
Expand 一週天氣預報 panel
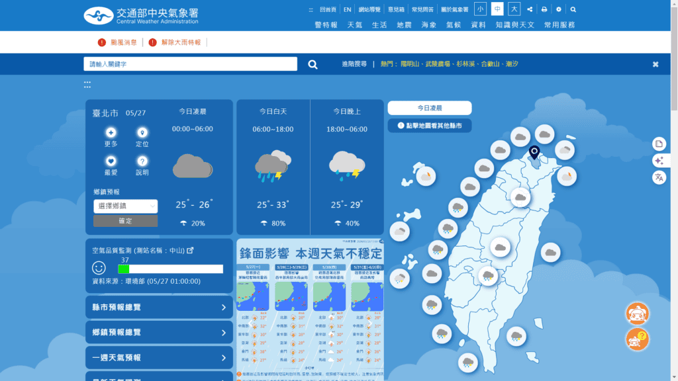pyautogui.click(x=159, y=358)
